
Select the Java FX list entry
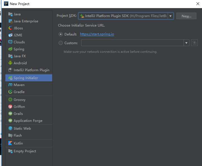coord(29,56)
